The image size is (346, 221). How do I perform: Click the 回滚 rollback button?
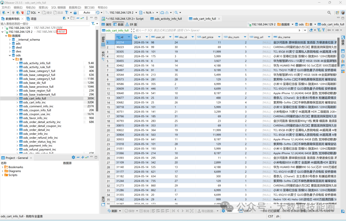tap(59, 12)
